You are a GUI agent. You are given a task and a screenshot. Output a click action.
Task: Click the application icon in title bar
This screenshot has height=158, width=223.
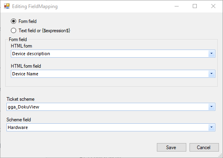pos(7,6)
